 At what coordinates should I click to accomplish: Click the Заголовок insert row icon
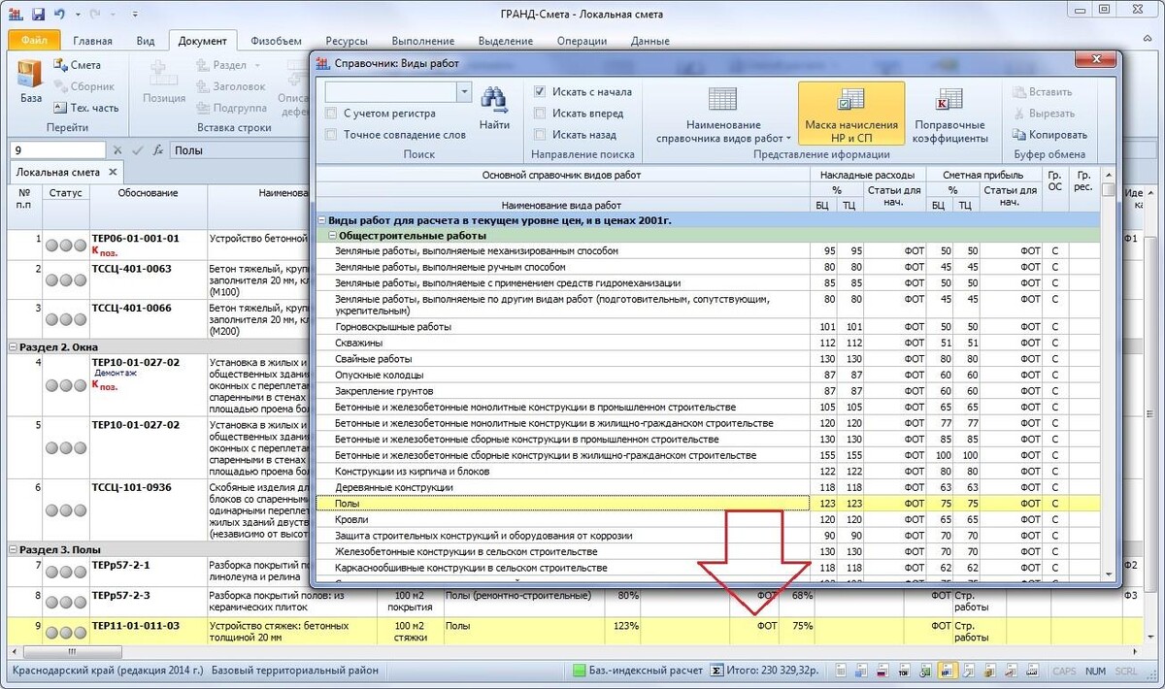(203, 86)
